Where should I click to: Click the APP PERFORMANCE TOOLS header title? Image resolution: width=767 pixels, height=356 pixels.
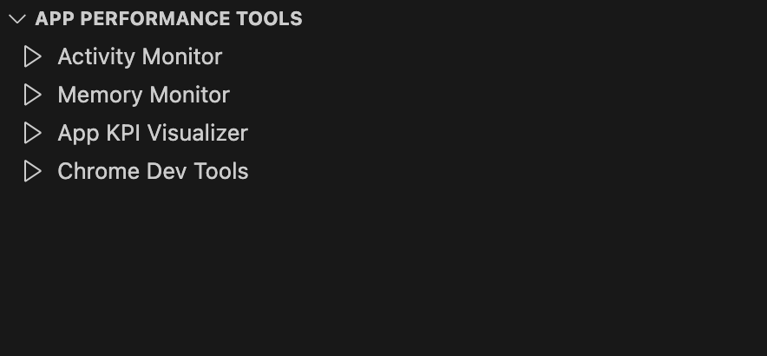pyautogui.click(x=168, y=19)
